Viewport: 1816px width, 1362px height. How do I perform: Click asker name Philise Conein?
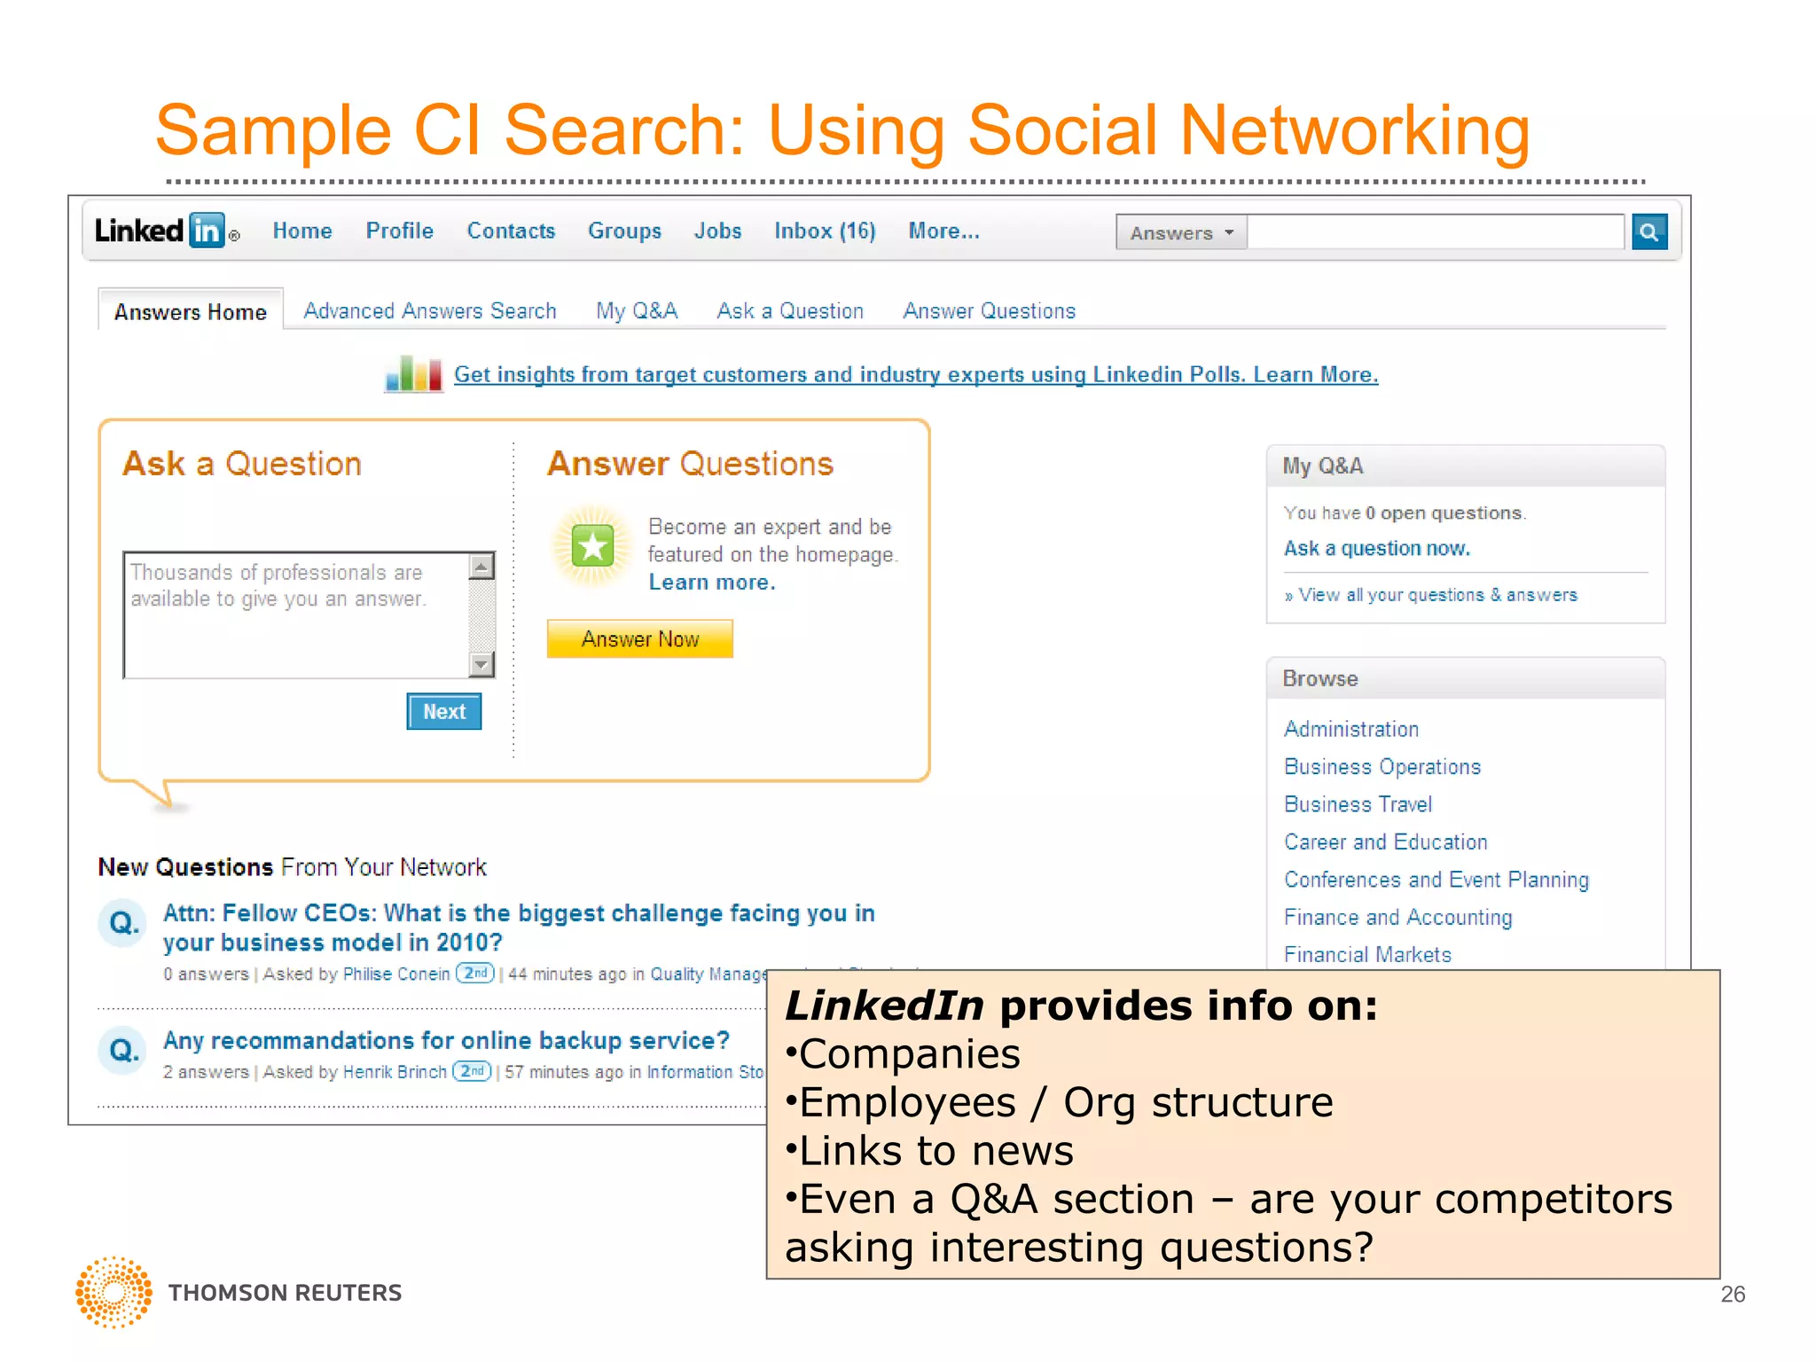[396, 974]
